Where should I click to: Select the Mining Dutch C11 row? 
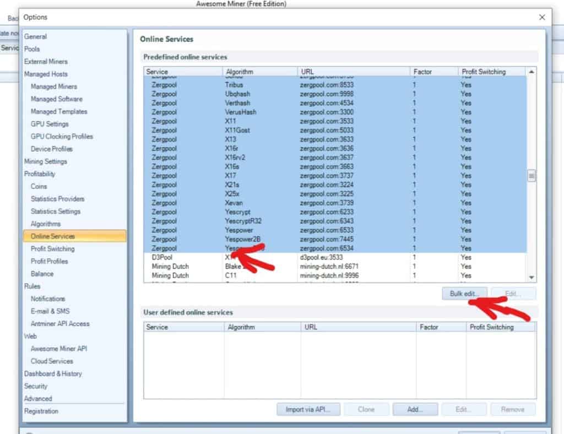[335, 275]
